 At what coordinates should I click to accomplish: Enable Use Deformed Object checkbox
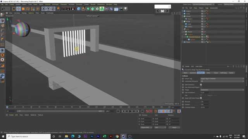[x=201, y=87]
